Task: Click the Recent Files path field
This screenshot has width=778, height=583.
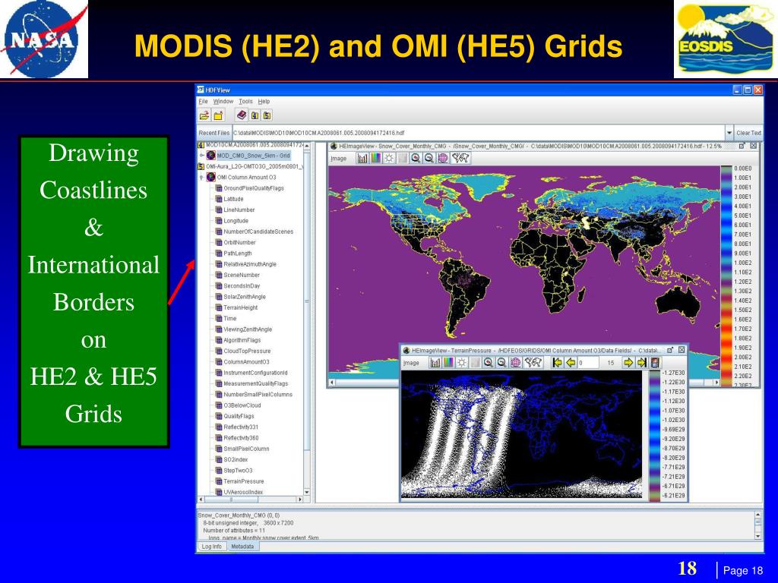Action: coord(479,133)
